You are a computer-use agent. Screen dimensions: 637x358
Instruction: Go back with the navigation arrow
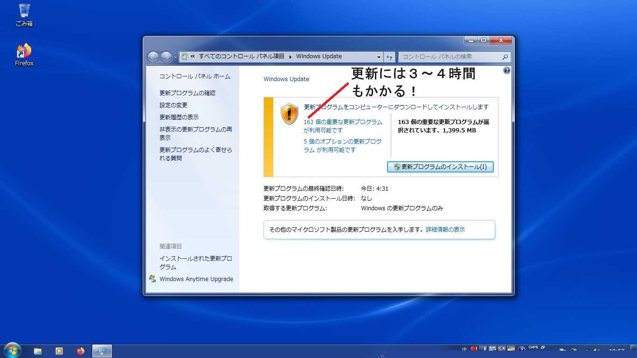[x=153, y=57]
